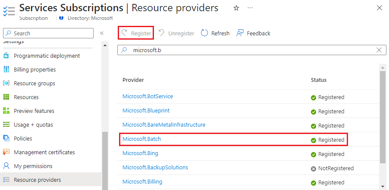
Task: Open the ellipsis more options menu
Action: [x=250, y=8]
